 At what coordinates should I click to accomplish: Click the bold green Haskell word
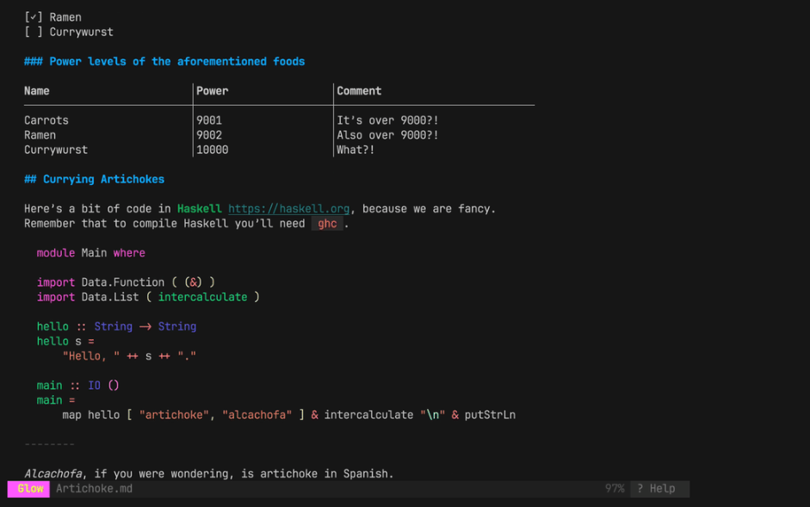[199, 208]
